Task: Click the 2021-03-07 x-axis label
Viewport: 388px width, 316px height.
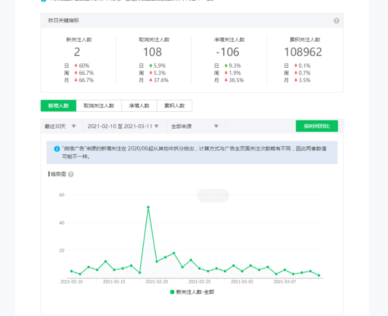Action: point(285,281)
